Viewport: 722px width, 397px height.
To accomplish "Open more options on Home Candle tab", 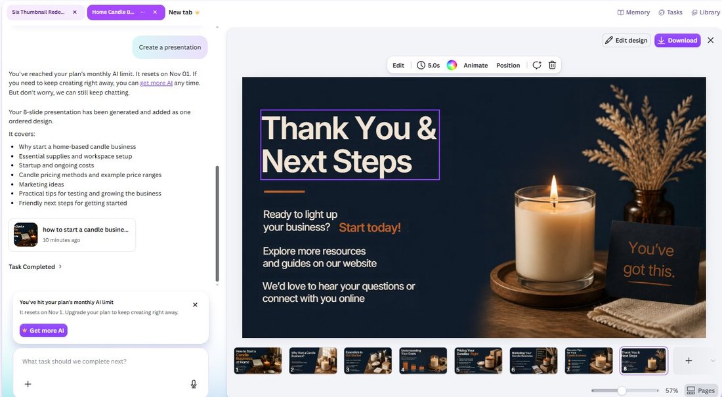I will pos(142,12).
